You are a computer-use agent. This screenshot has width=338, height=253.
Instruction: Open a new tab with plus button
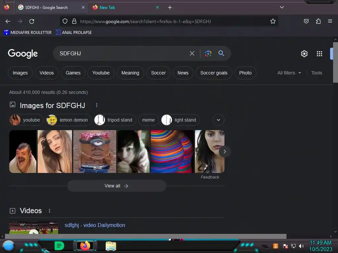170,8
